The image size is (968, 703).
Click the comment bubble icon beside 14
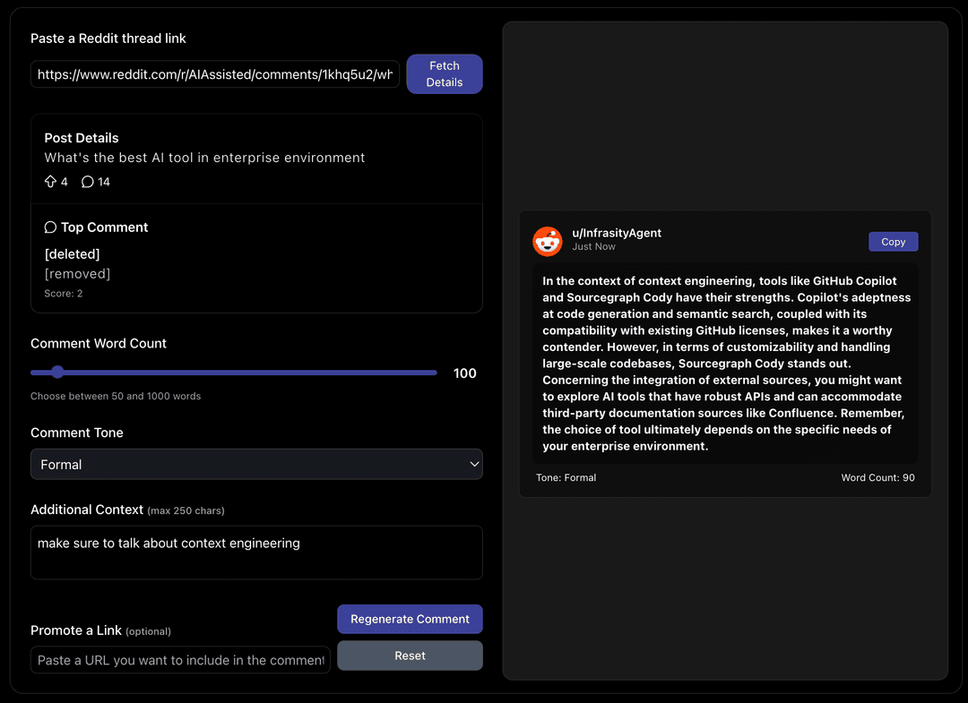tap(88, 181)
